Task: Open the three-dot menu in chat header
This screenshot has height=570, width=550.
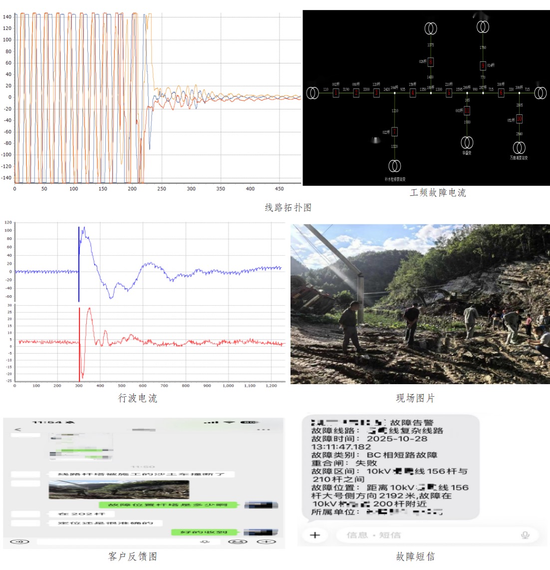Action: click(264, 430)
